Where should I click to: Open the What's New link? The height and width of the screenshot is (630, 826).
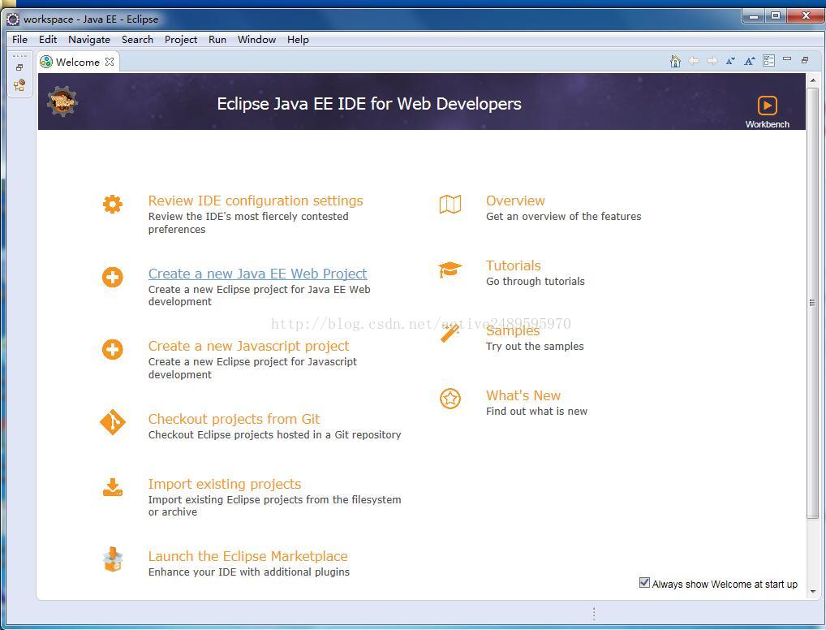tap(523, 395)
